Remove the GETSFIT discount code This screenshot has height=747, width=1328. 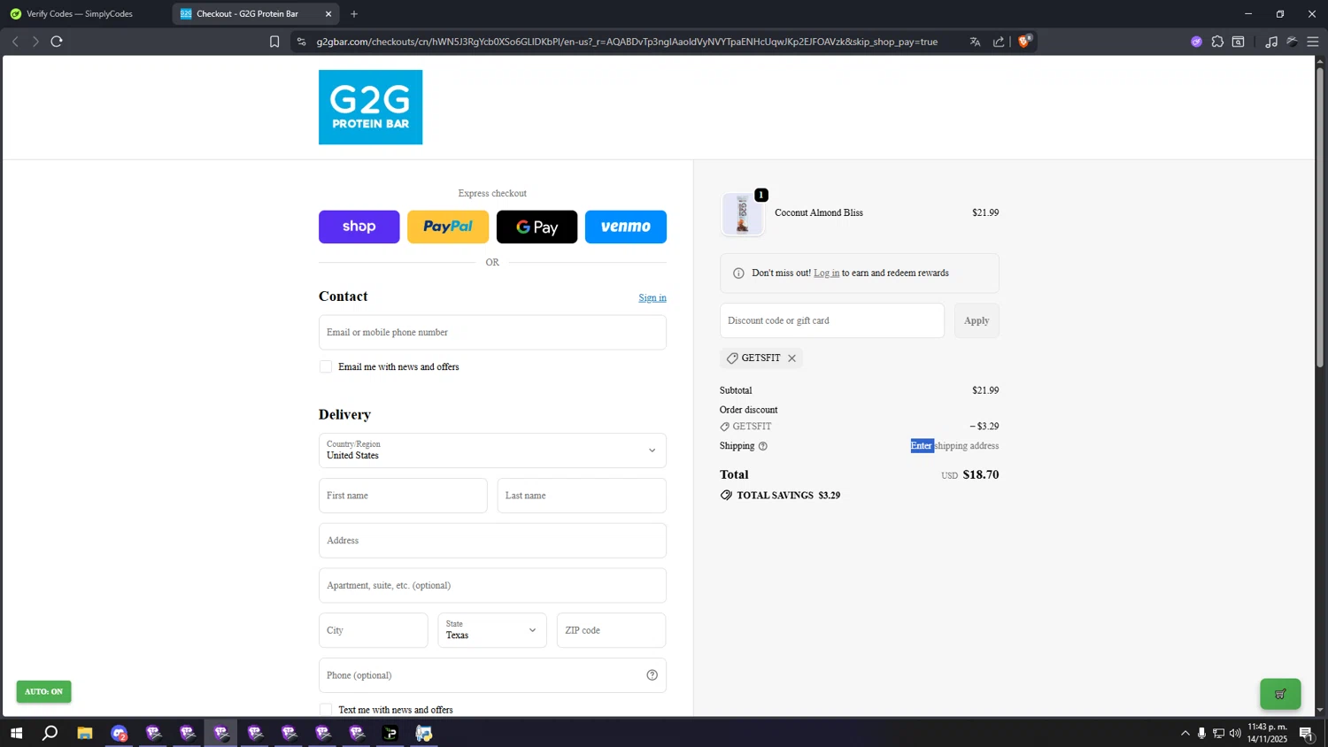tap(792, 358)
